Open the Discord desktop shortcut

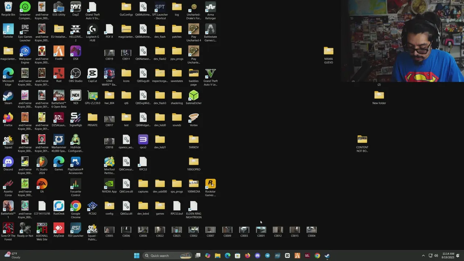coord(8,164)
